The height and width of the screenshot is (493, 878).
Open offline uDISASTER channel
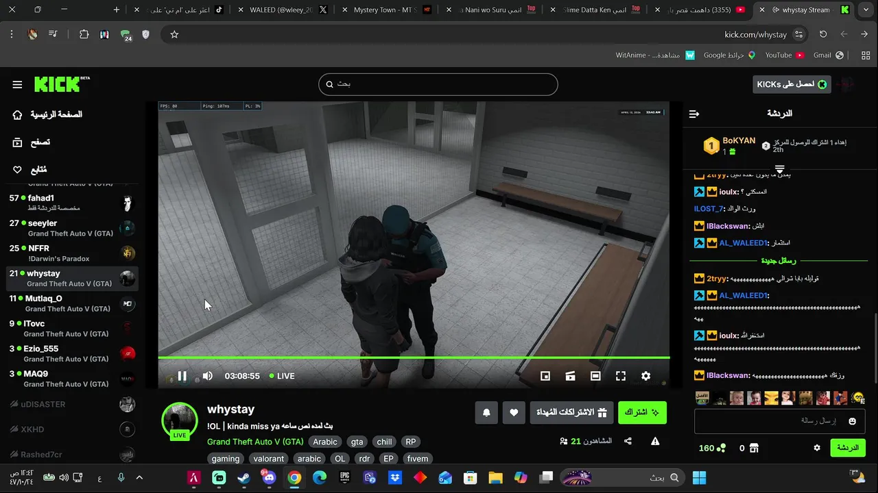coord(71,404)
